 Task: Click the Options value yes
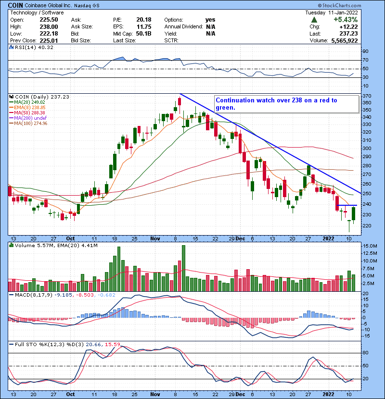(210, 20)
